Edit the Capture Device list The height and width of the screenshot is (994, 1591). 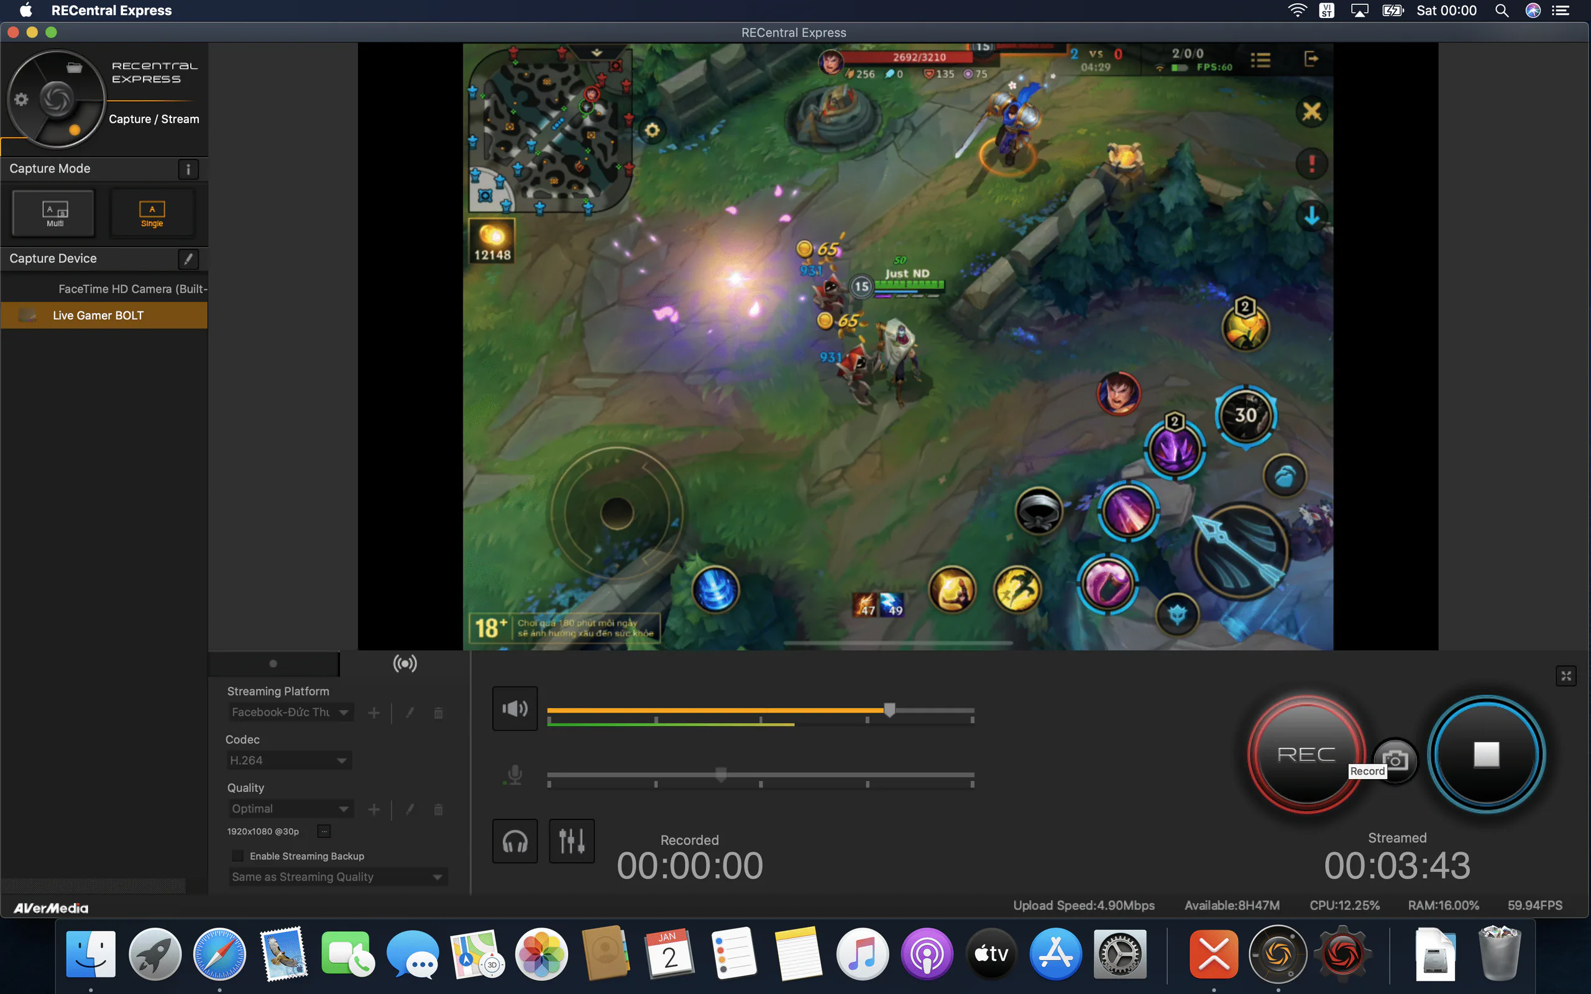[188, 258]
